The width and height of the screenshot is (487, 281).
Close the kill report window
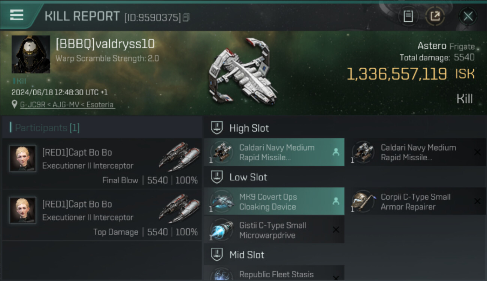tap(468, 16)
